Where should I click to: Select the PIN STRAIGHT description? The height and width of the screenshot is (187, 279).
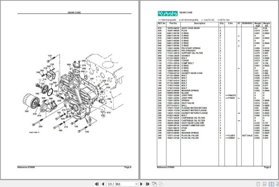pos(188,51)
